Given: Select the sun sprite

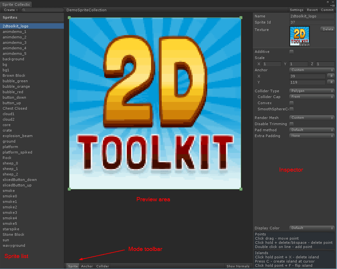Looking at the screenshot, I should (x=32, y=240).
